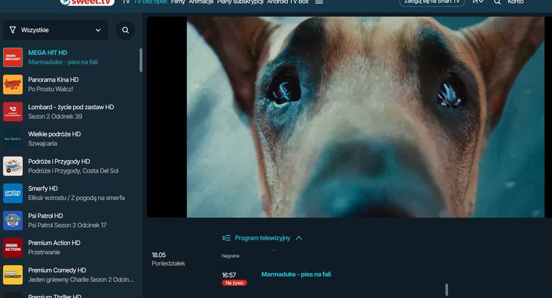Screen dimensions: 552x298
Task: Open the Premium Comedy HD logo
Action: [13, 275]
